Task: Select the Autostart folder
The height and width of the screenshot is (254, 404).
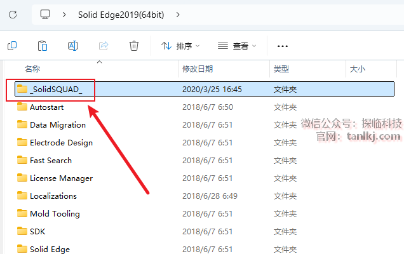Action: coord(46,107)
